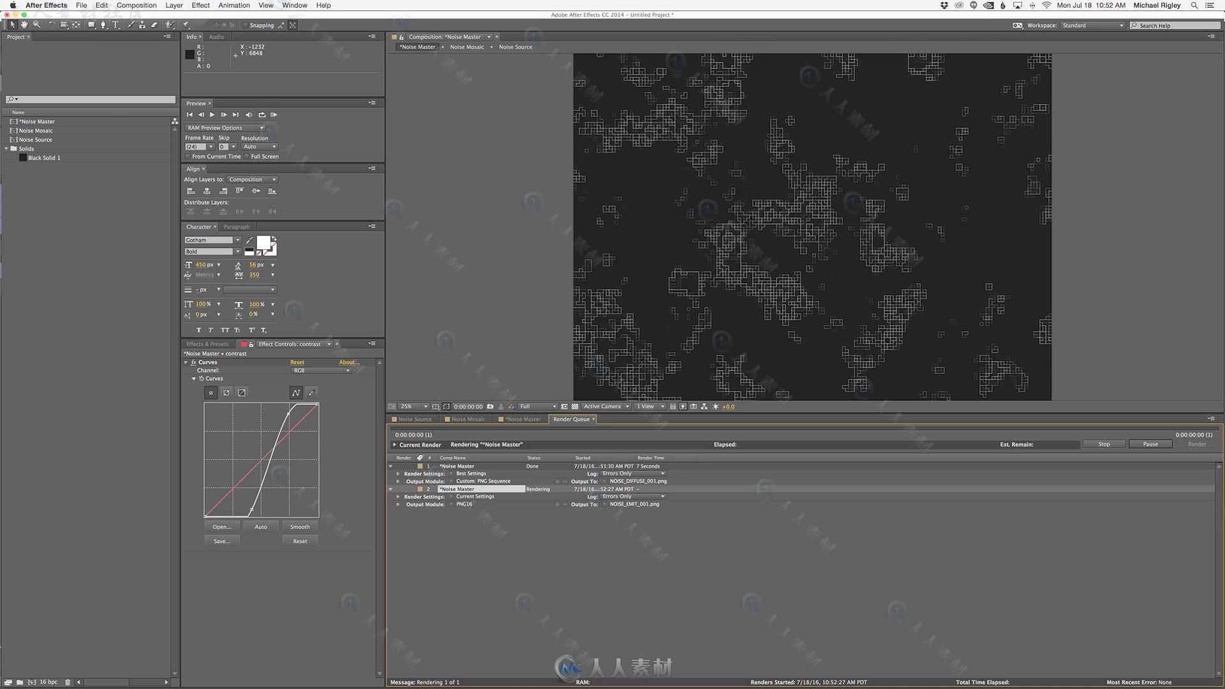Click the Black Solid 1 layer in project panel
This screenshot has height=689, width=1225.
[x=45, y=158]
